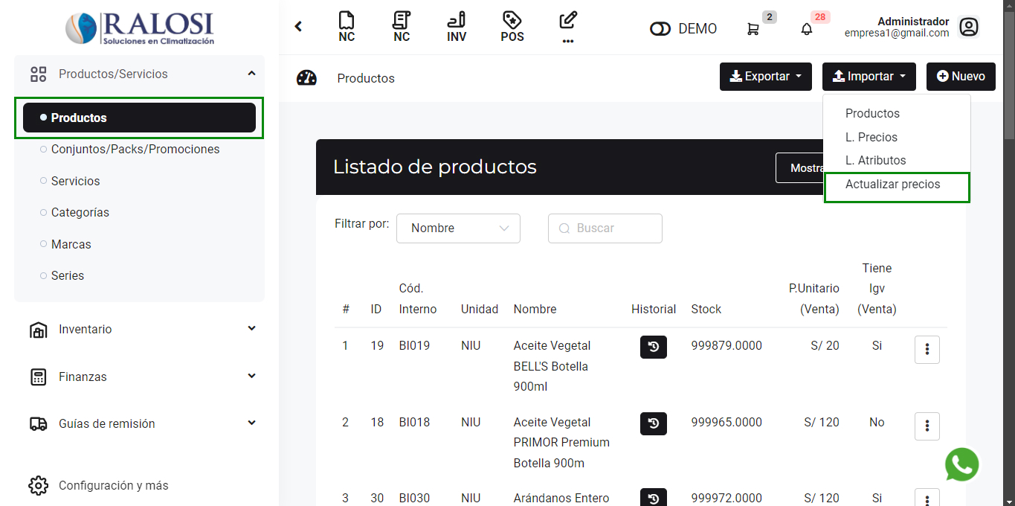Select Actualizar precios from import menu
This screenshot has width=1015, height=506.
[892, 185]
